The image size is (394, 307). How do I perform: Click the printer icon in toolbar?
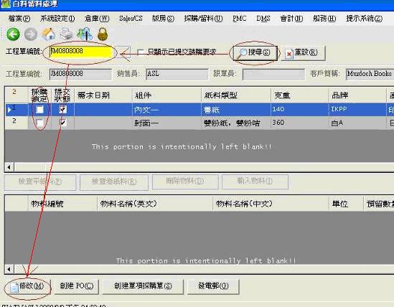[x=67, y=34]
